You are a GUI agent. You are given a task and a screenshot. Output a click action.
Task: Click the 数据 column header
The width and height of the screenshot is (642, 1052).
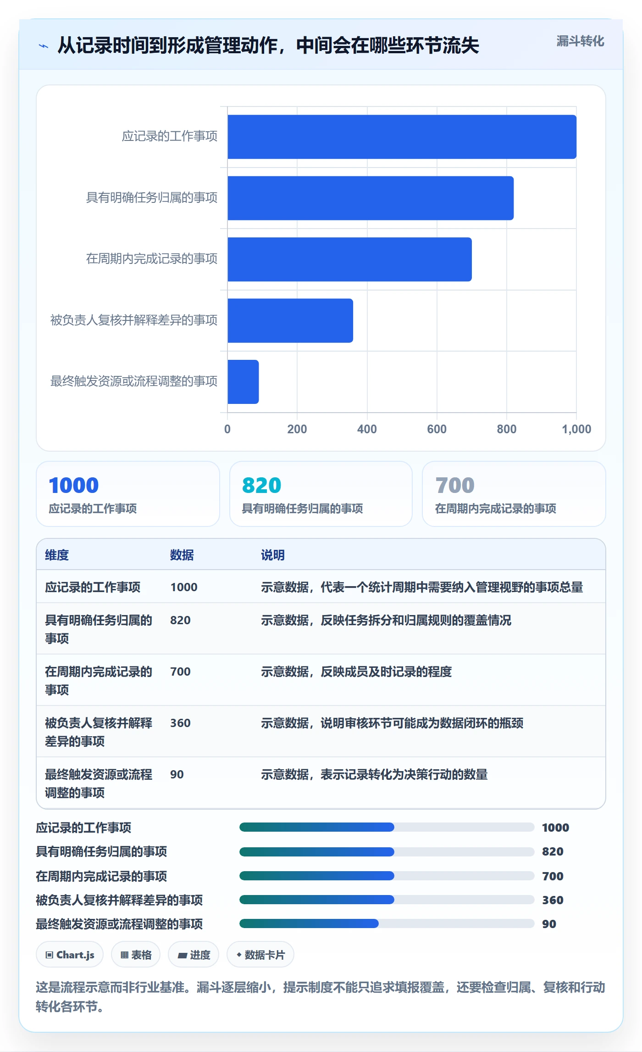pyautogui.click(x=182, y=555)
